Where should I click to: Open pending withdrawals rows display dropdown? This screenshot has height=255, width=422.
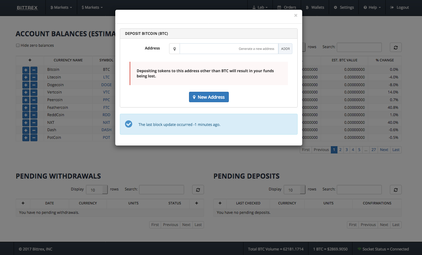point(97,190)
